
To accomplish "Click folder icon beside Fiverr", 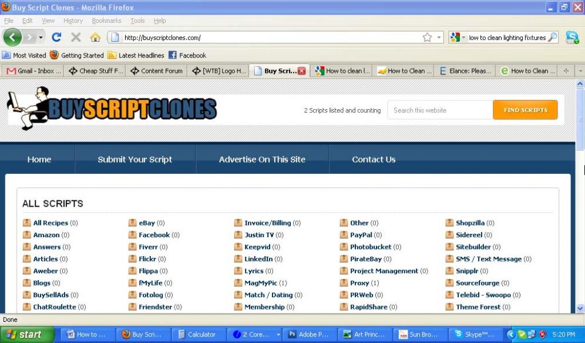I will pos(132,247).
